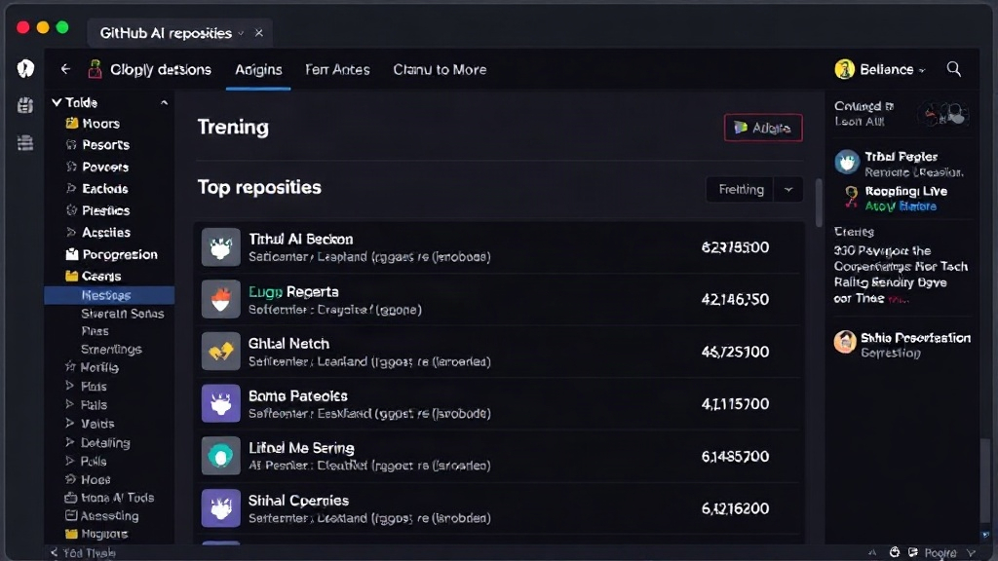Viewport: 998px width, 561px height.
Task: Select the Piesfics sidebar item
Action: 105,210
